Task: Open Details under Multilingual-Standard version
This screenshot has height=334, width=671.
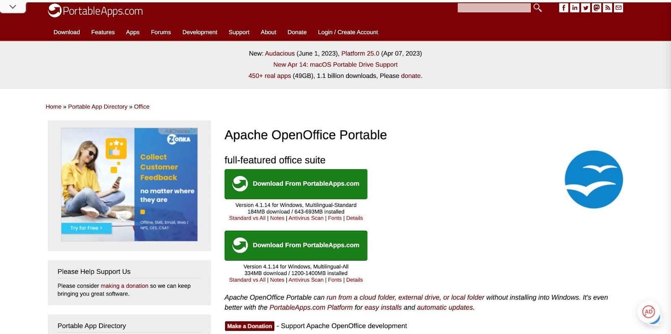Action: (354, 218)
